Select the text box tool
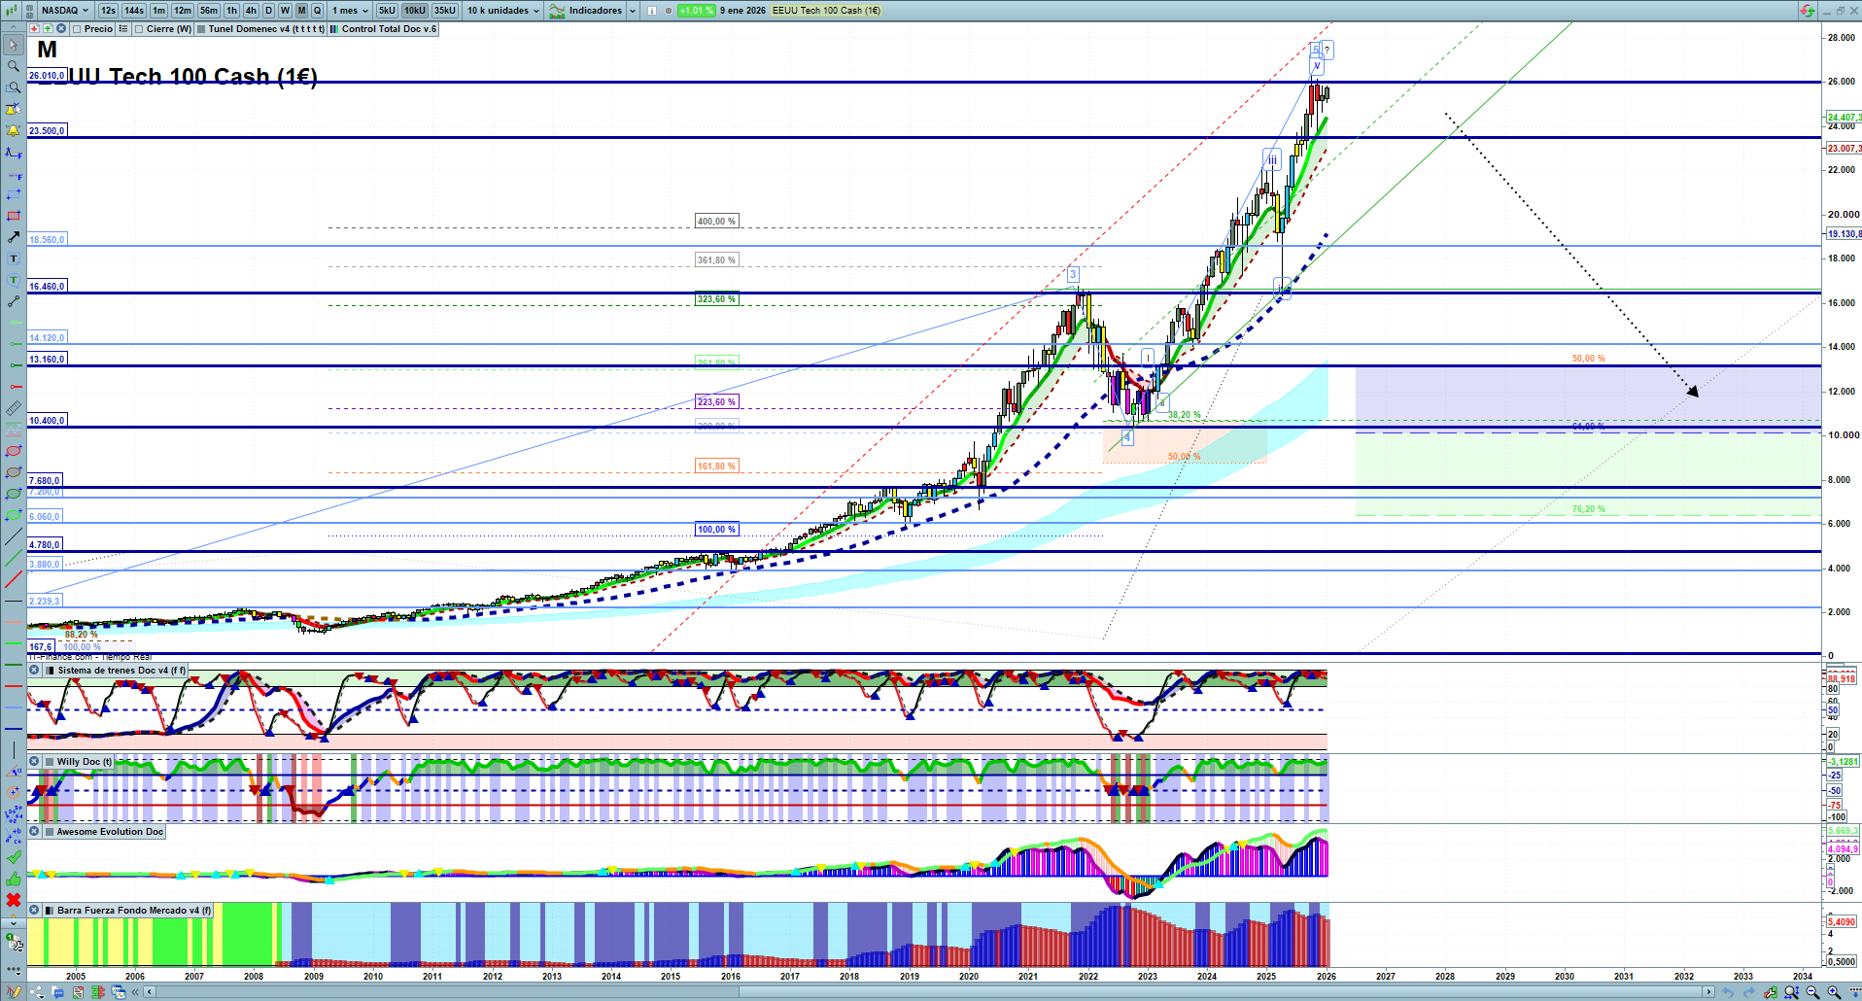 point(14,259)
